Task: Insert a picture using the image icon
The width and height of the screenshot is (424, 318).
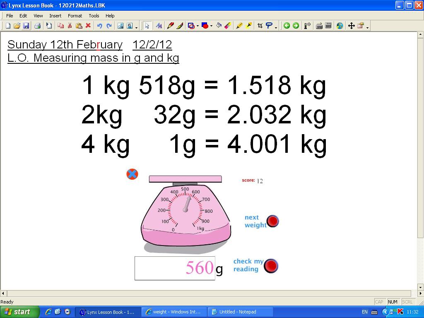Action: pos(120,26)
